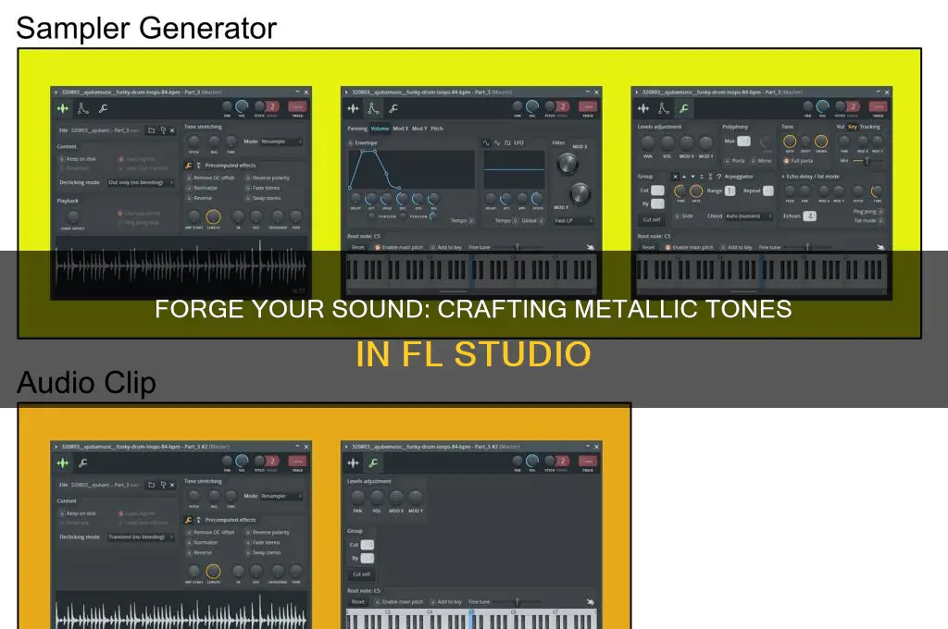Viewport: 948px width, 629px height.
Task: Click the orange wrench beside Precomputed effects in the Audio Clip window
Action: click(189, 520)
